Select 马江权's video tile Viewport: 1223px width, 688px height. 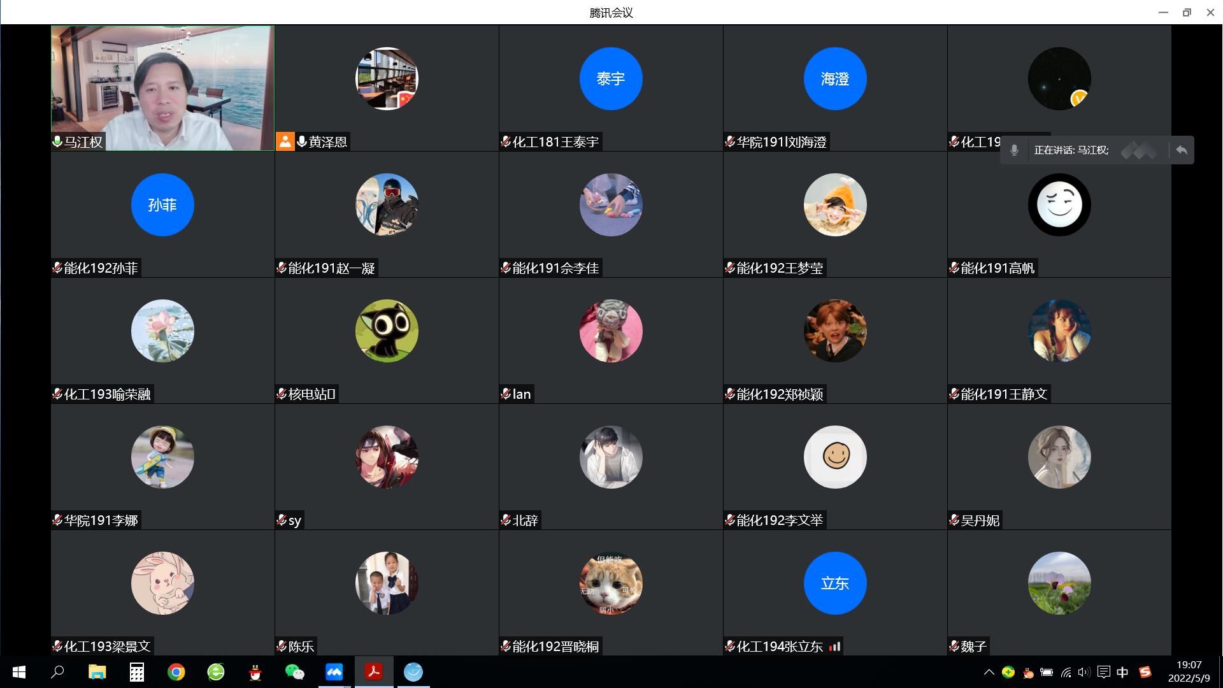(x=162, y=88)
